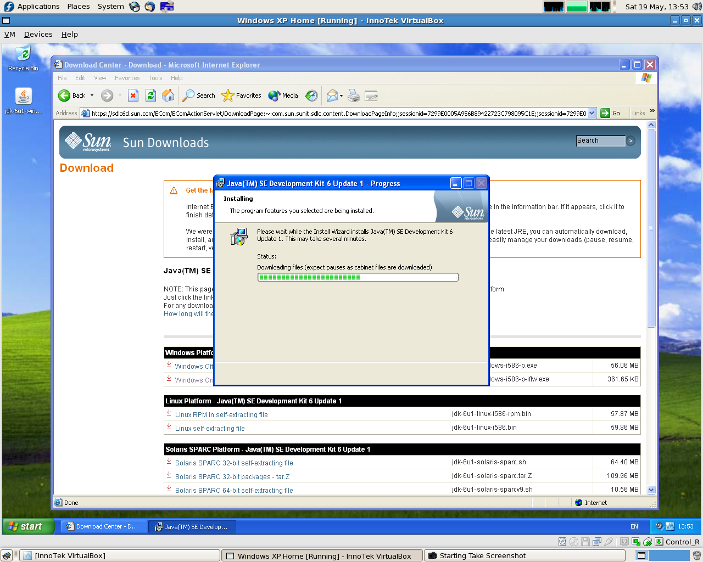The image size is (703, 562).
Task: Open the Forward button history dropdown arrow
Action: [120, 95]
